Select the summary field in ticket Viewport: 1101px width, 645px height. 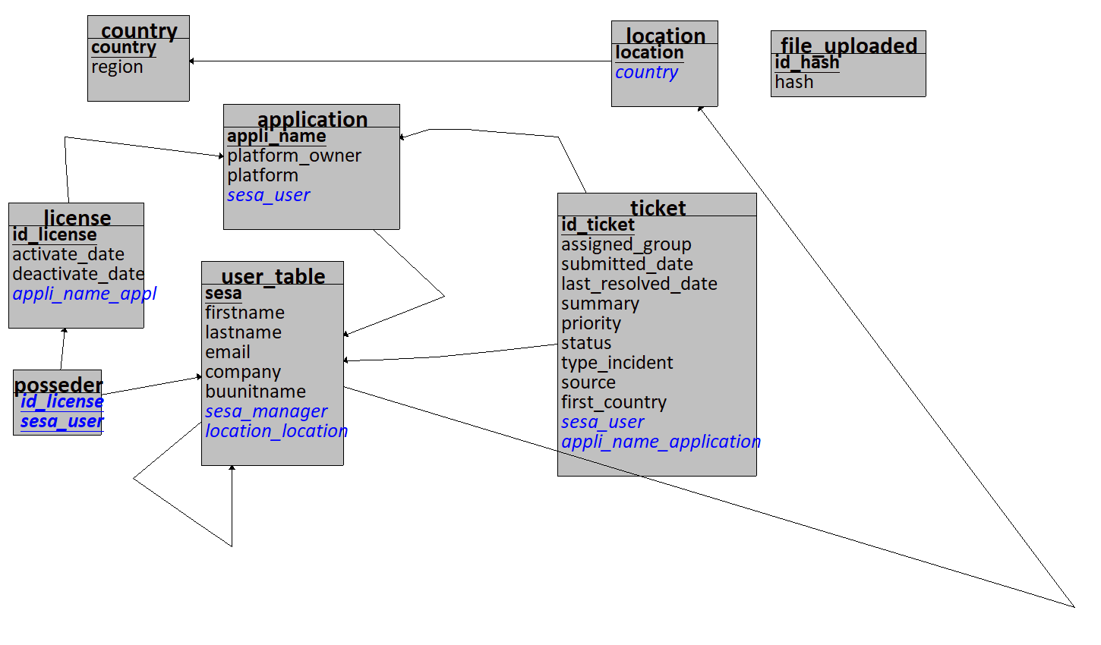click(600, 304)
